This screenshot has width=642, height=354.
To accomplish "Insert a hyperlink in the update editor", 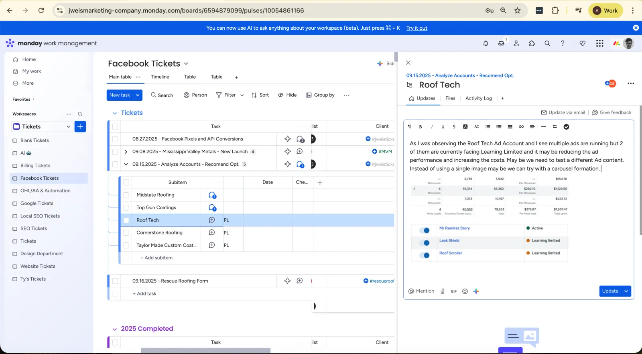I will pyautogui.click(x=521, y=127).
